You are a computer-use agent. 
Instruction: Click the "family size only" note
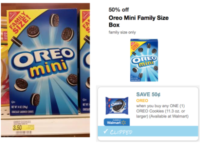point(122,32)
